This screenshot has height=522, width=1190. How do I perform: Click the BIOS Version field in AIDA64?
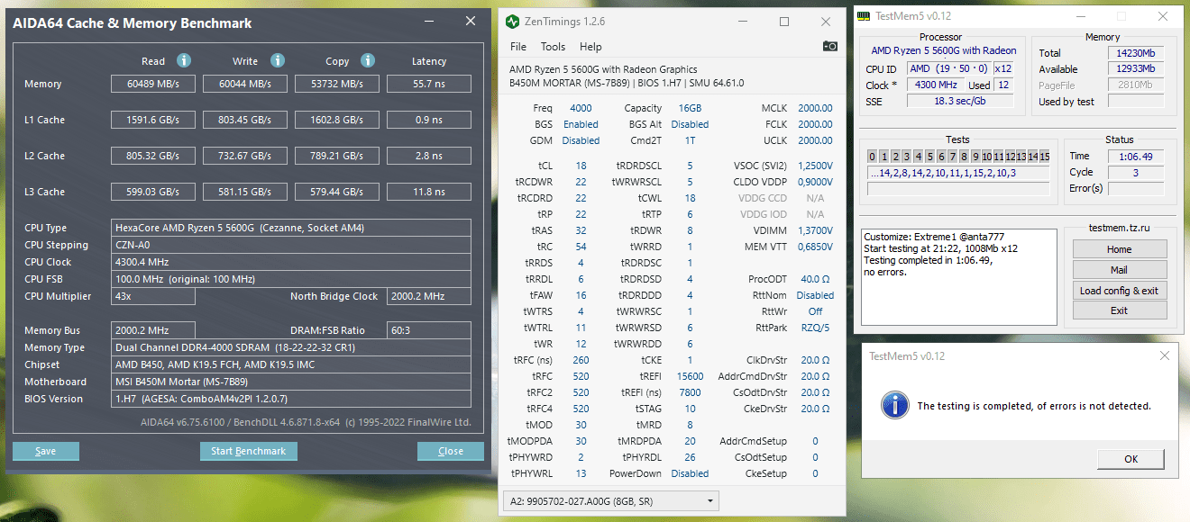pos(291,399)
